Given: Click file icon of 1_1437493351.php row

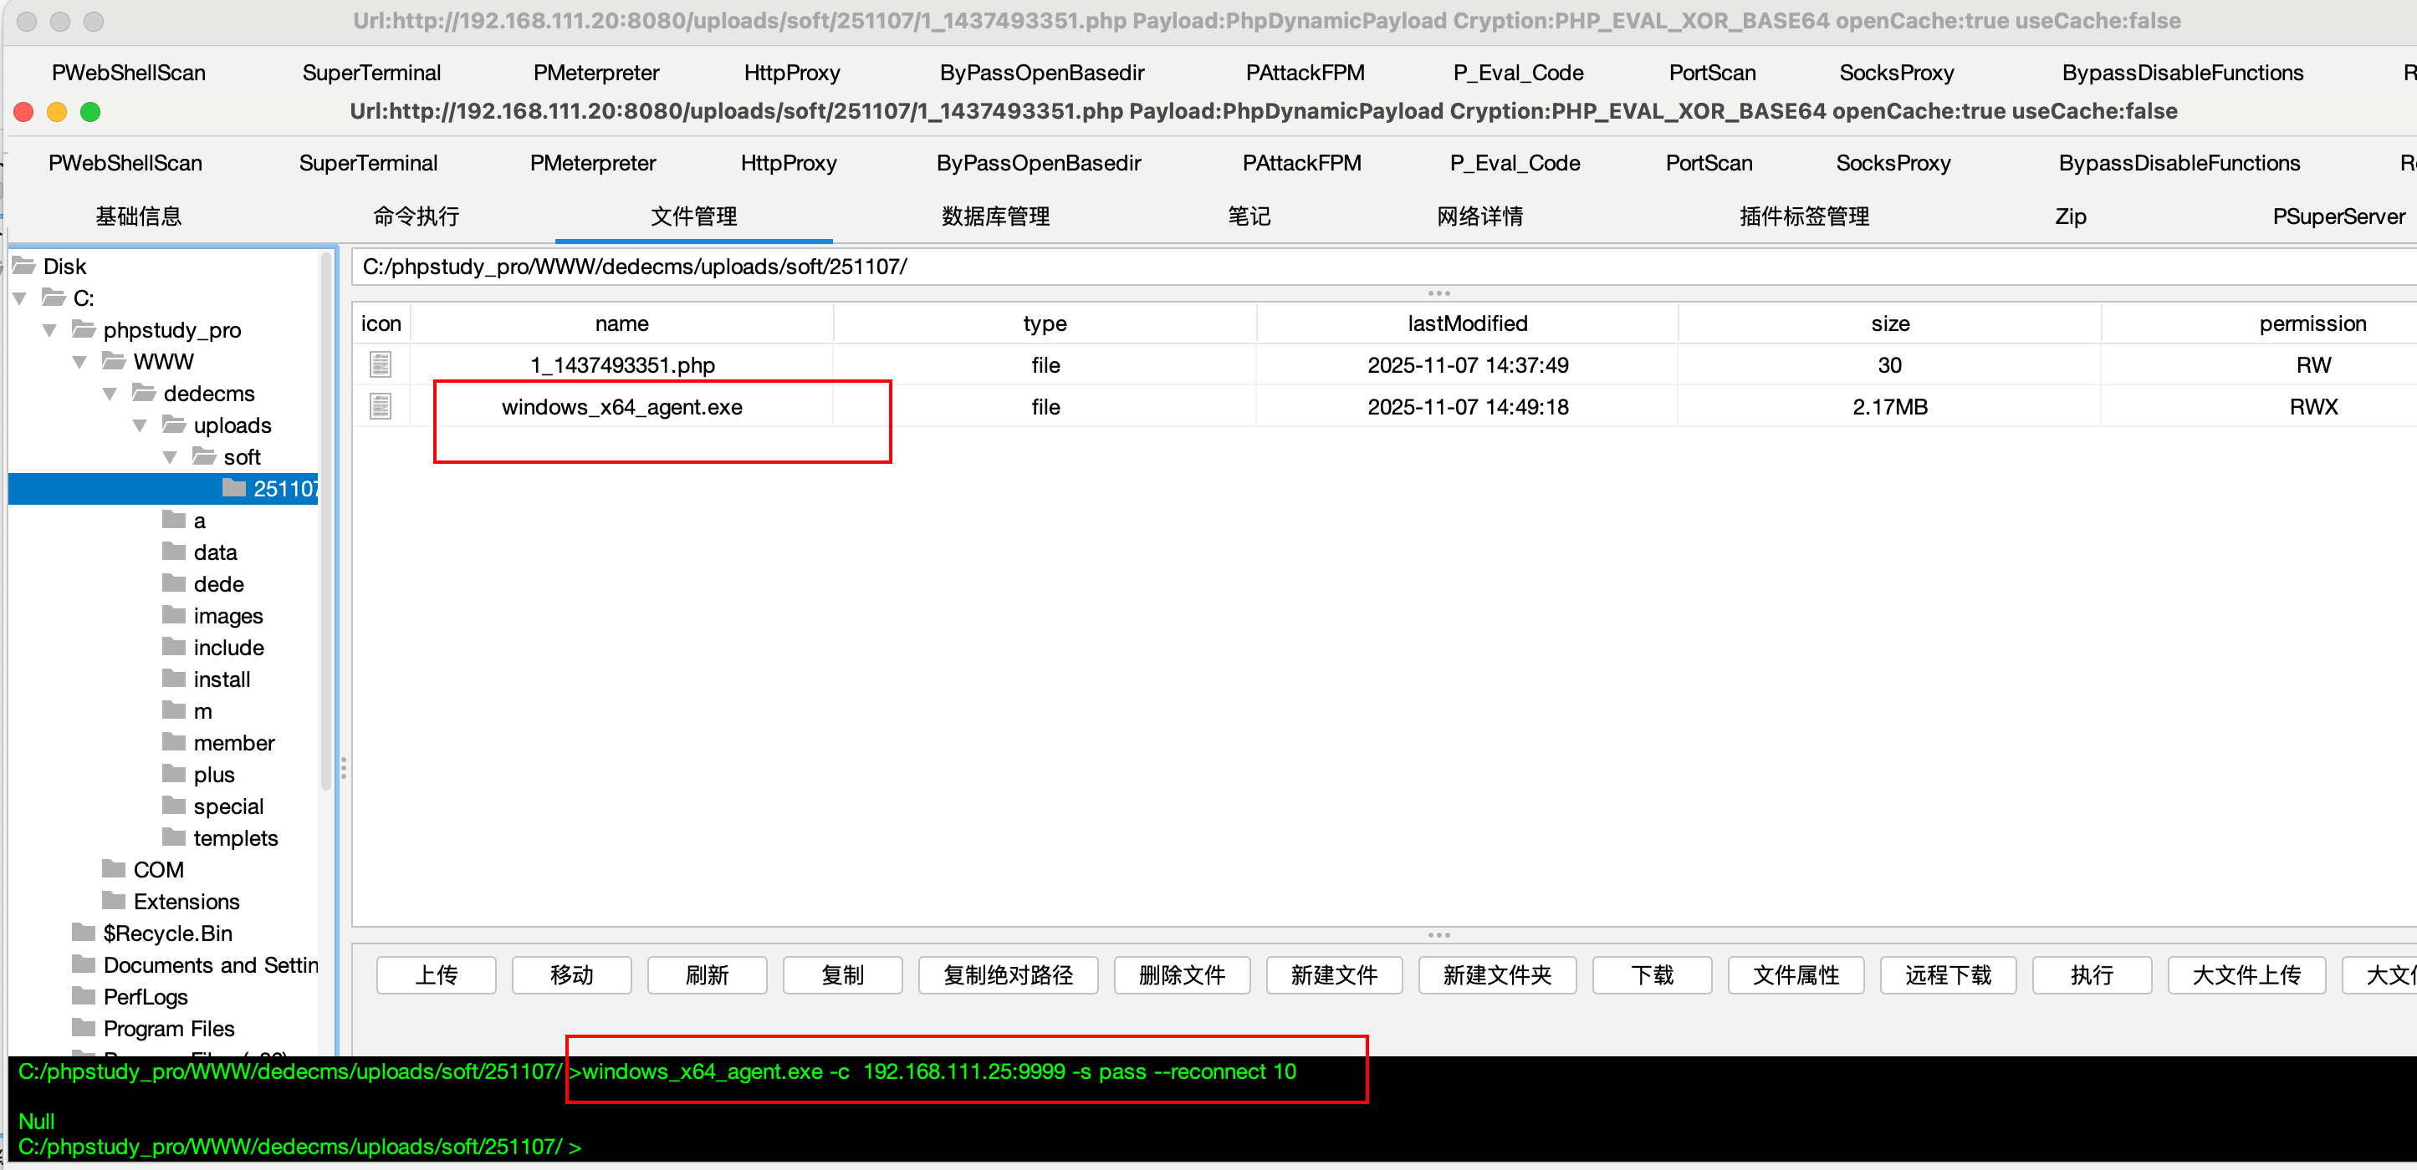Looking at the screenshot, I should pyautogui.click(x=380, y=364).
